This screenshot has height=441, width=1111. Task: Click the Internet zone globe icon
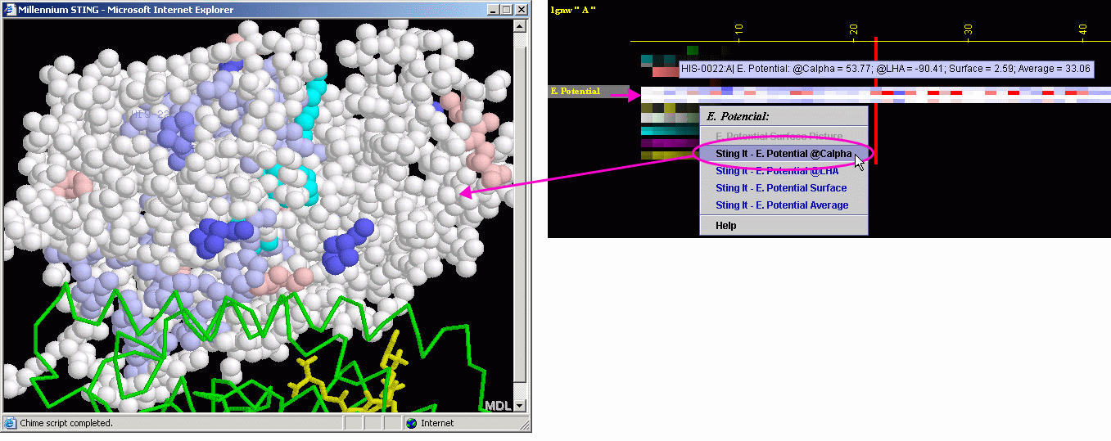(x=412, y=423)
